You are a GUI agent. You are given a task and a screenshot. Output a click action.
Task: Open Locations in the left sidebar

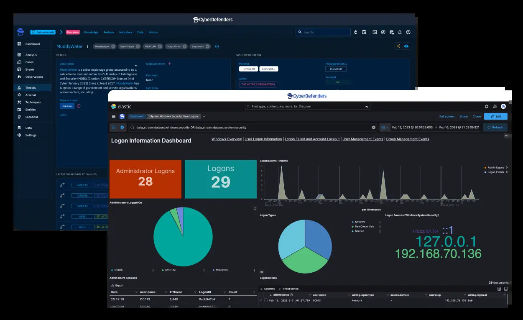click(x=32, y=117)
